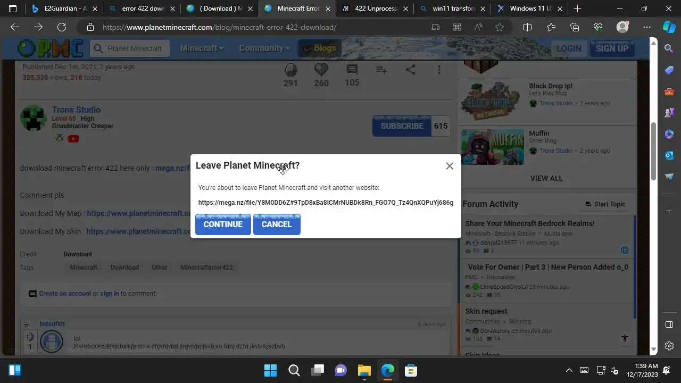Open a new browser tab
This screenshot has height=383, width=681.
tap(577, 9)
